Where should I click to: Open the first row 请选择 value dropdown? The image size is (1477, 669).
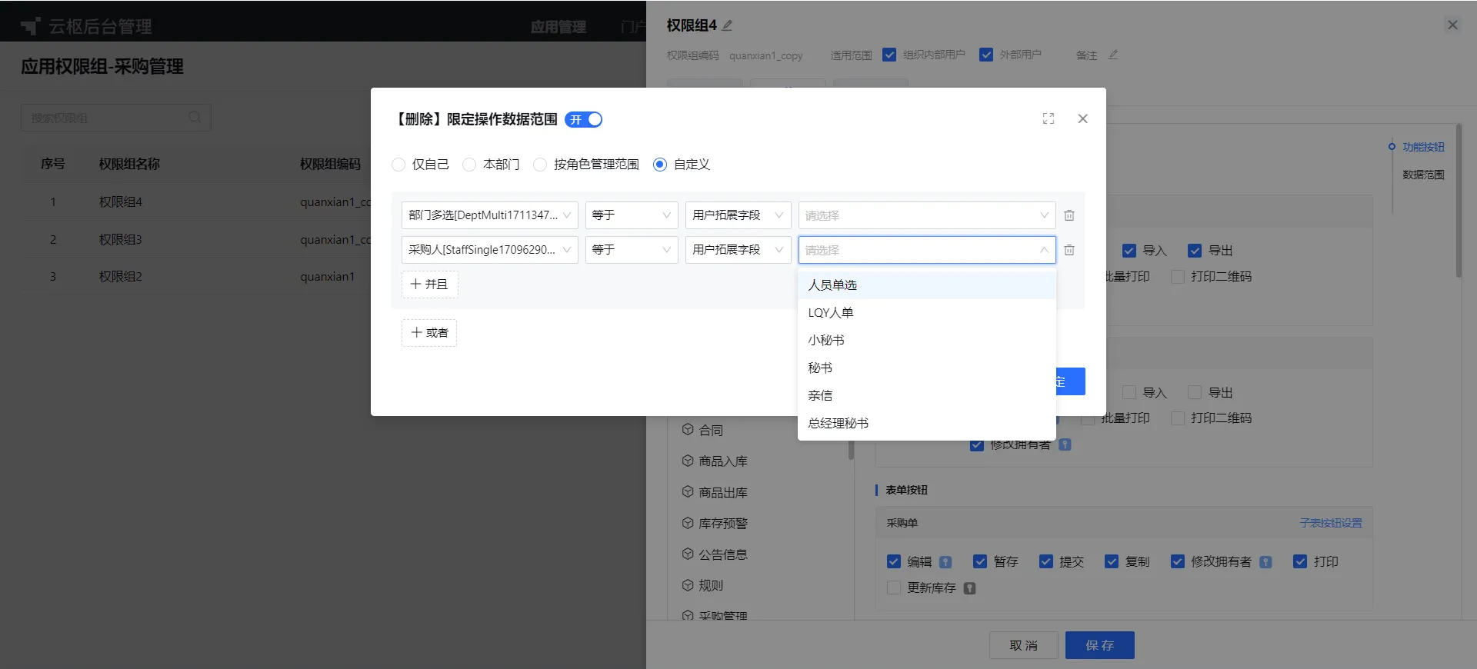(x=927, y=215)
